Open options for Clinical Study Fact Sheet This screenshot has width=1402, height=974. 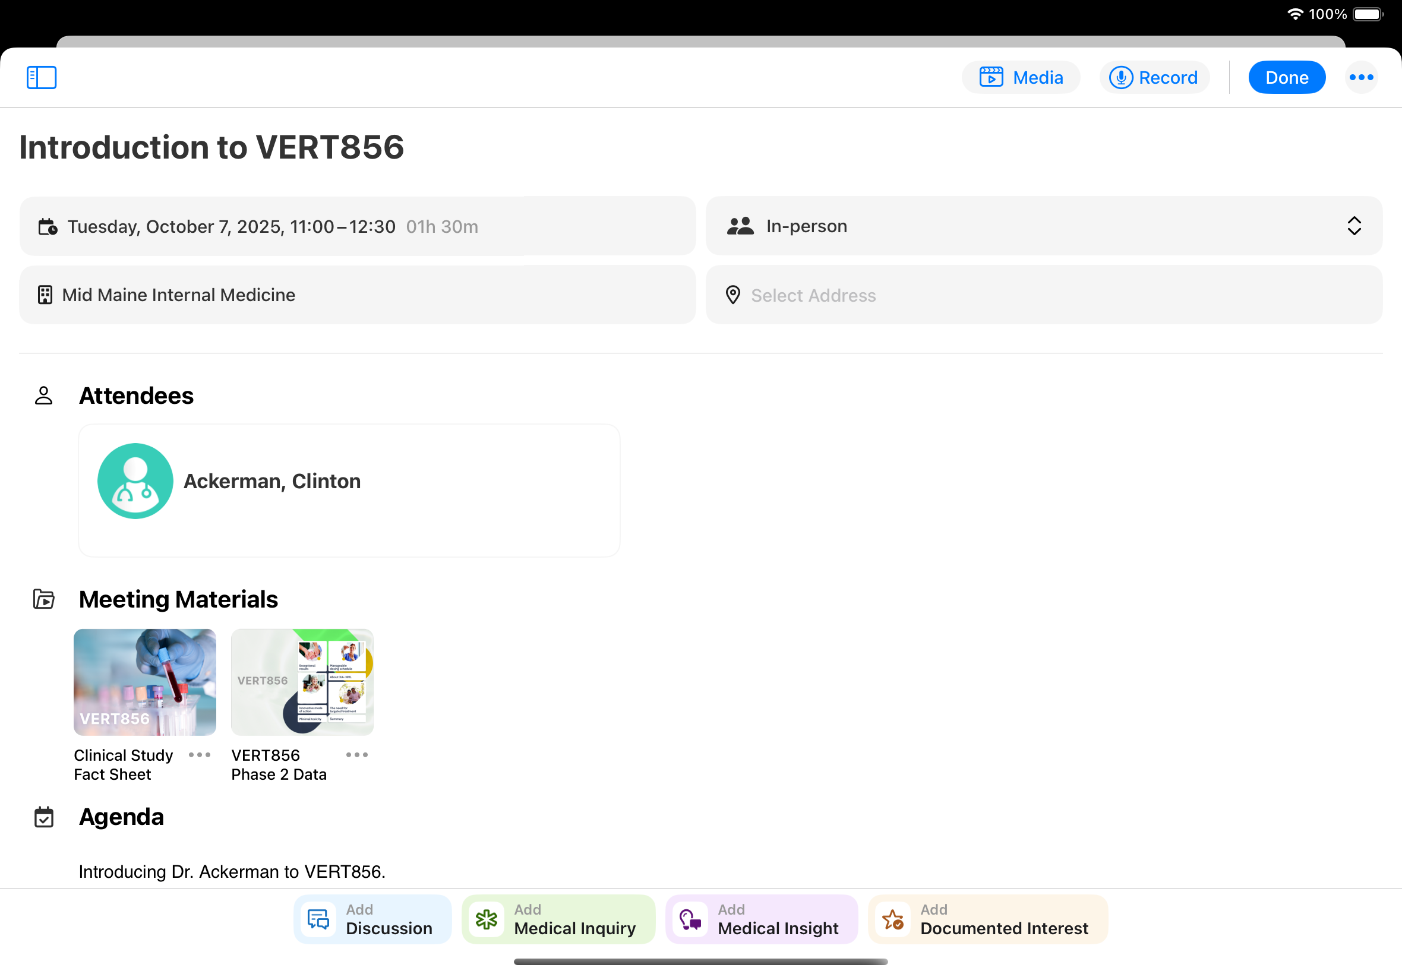coord(200,755)
